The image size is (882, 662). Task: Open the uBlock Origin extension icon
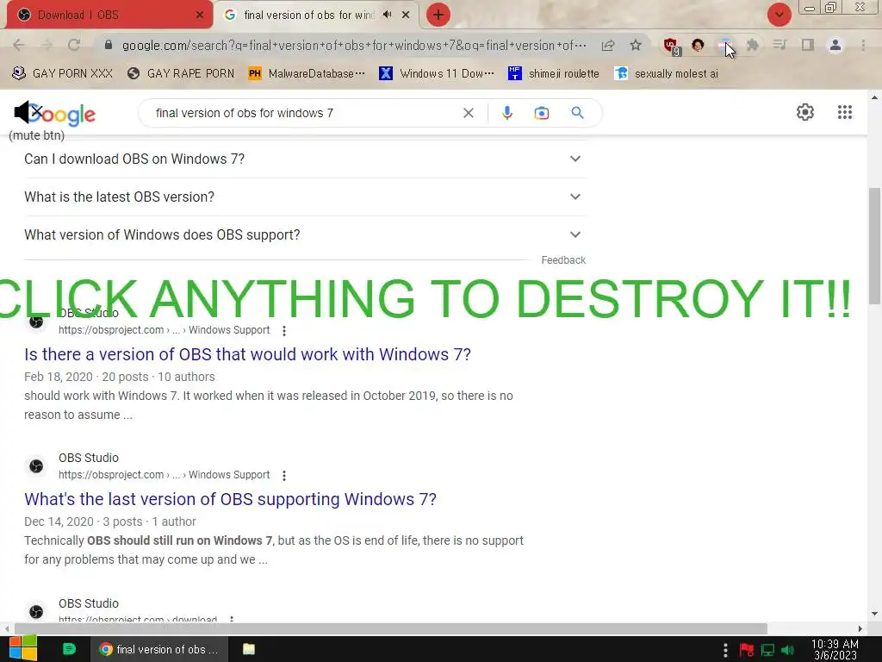click(x=671, y=46)
